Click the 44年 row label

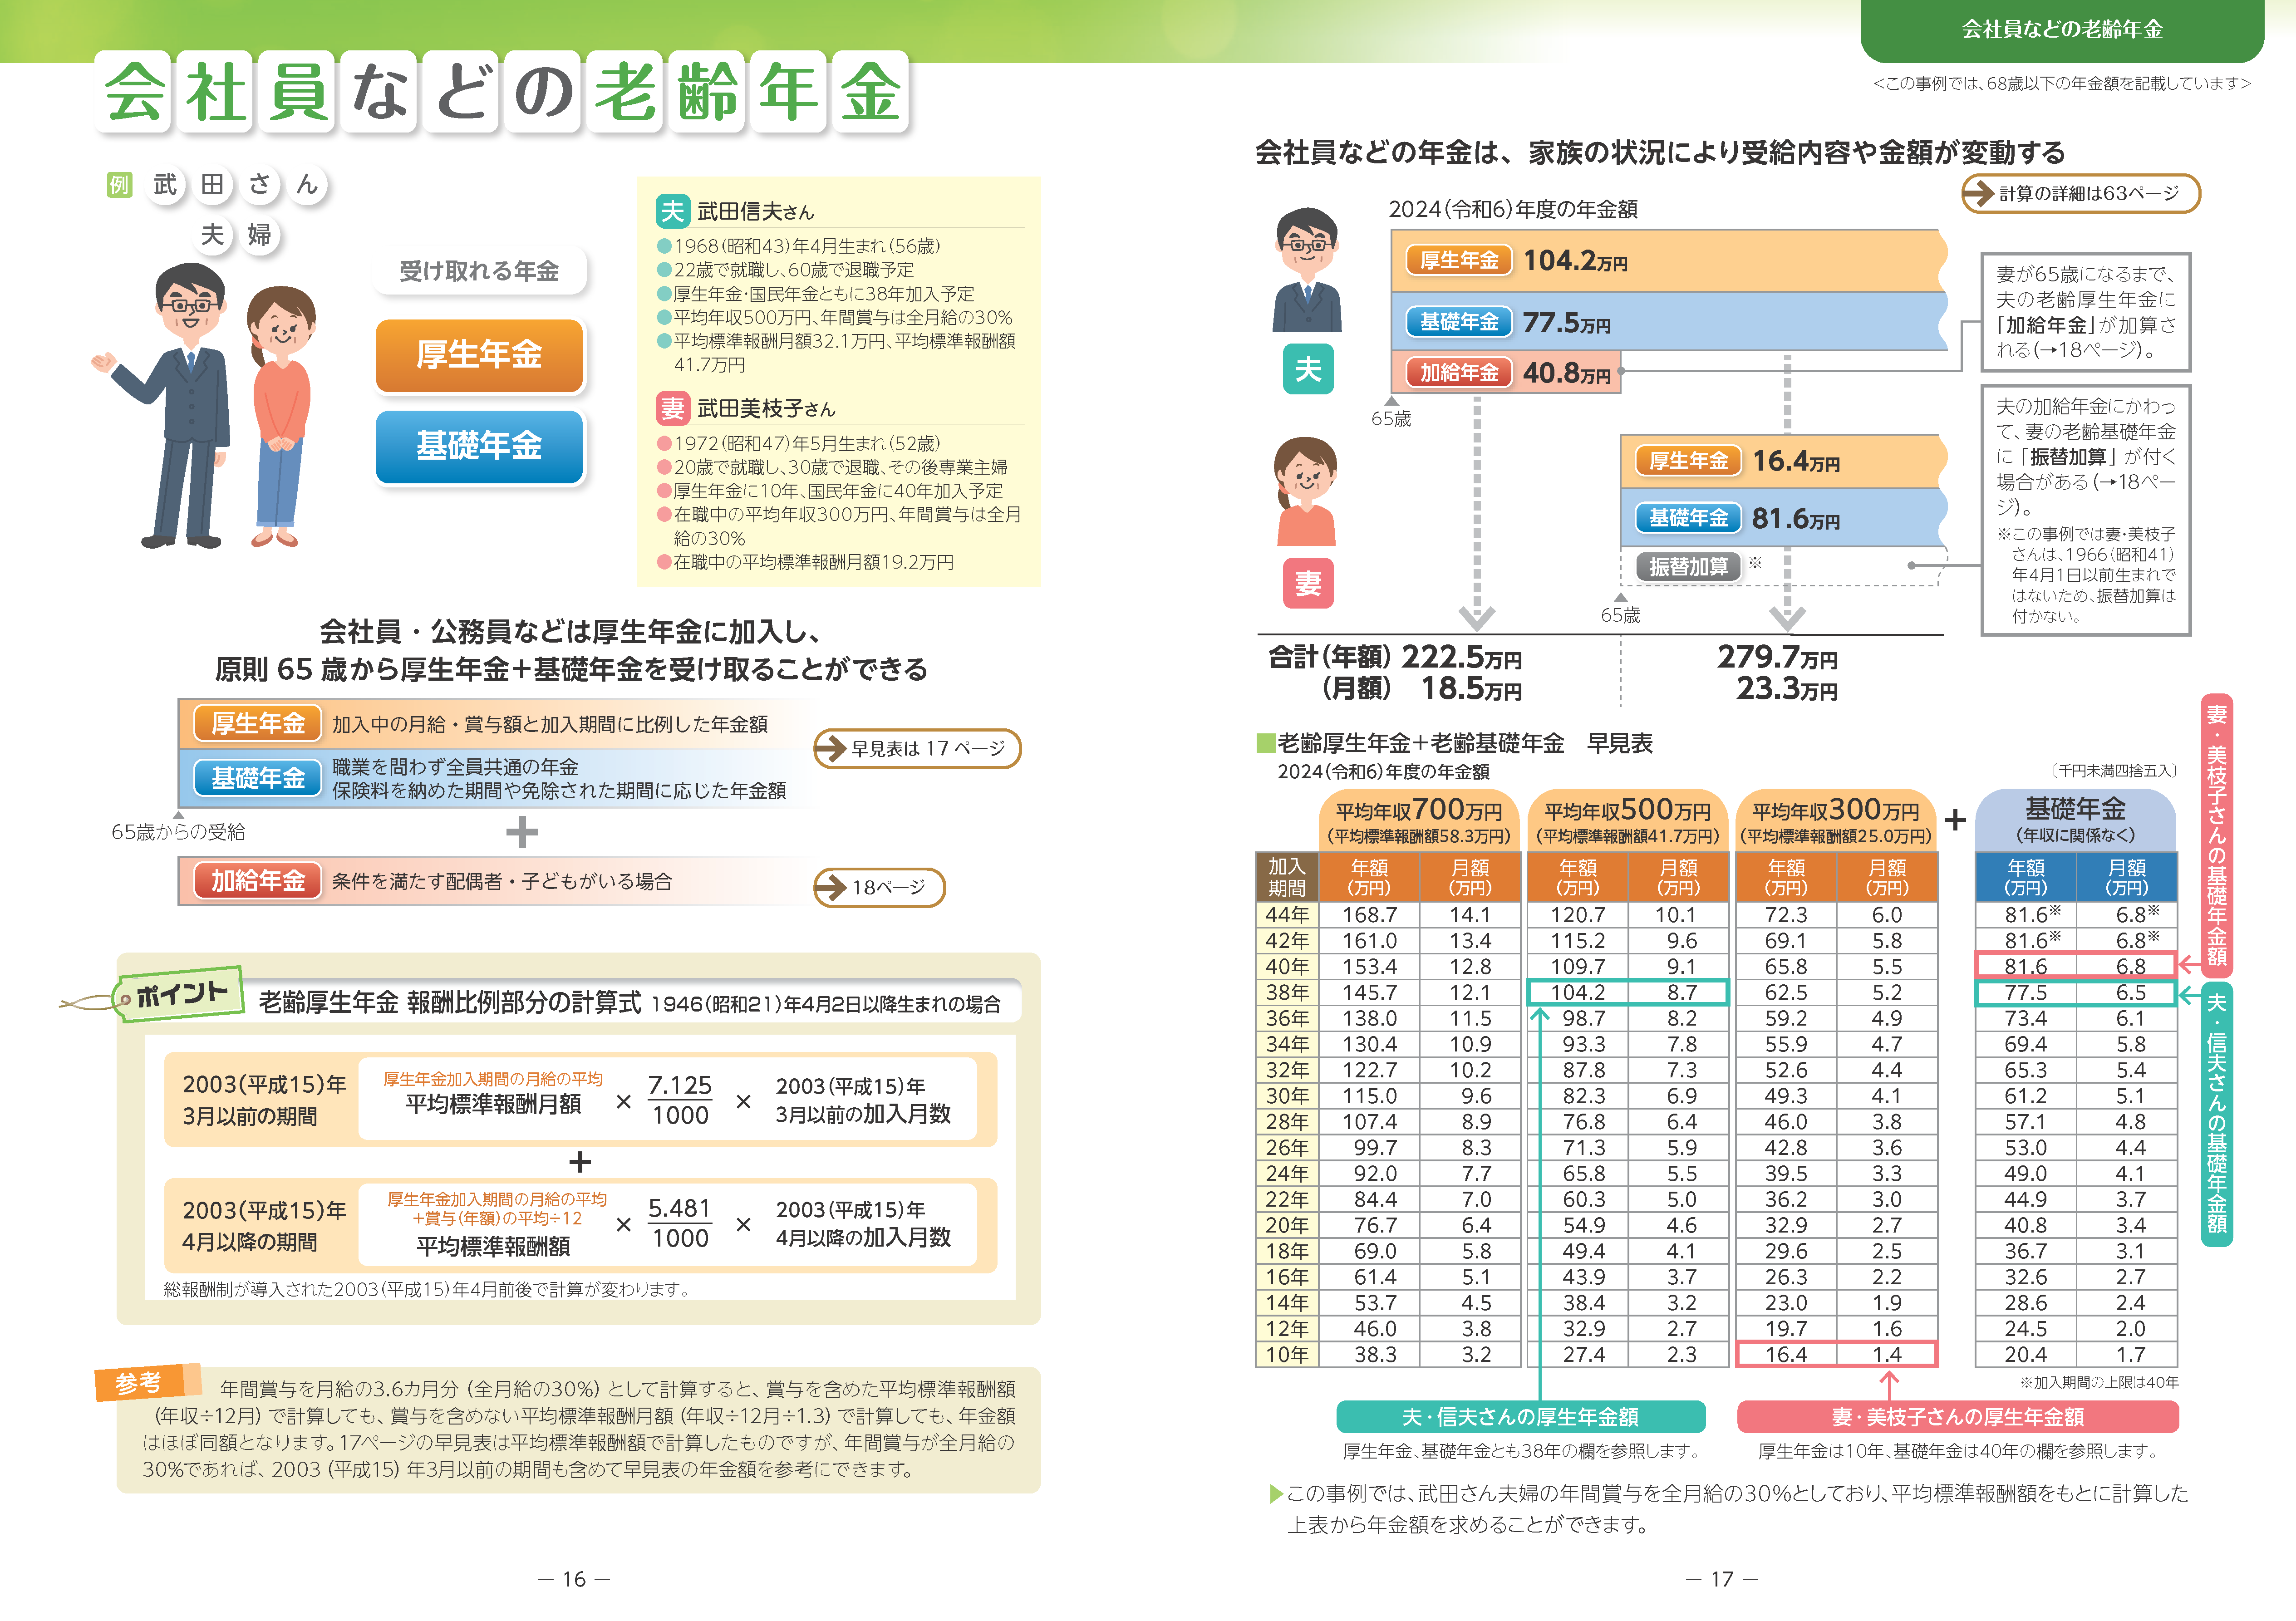click(1287, 914)
